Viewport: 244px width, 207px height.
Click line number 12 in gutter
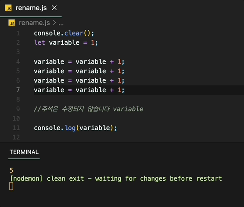(x=16, y=137)
